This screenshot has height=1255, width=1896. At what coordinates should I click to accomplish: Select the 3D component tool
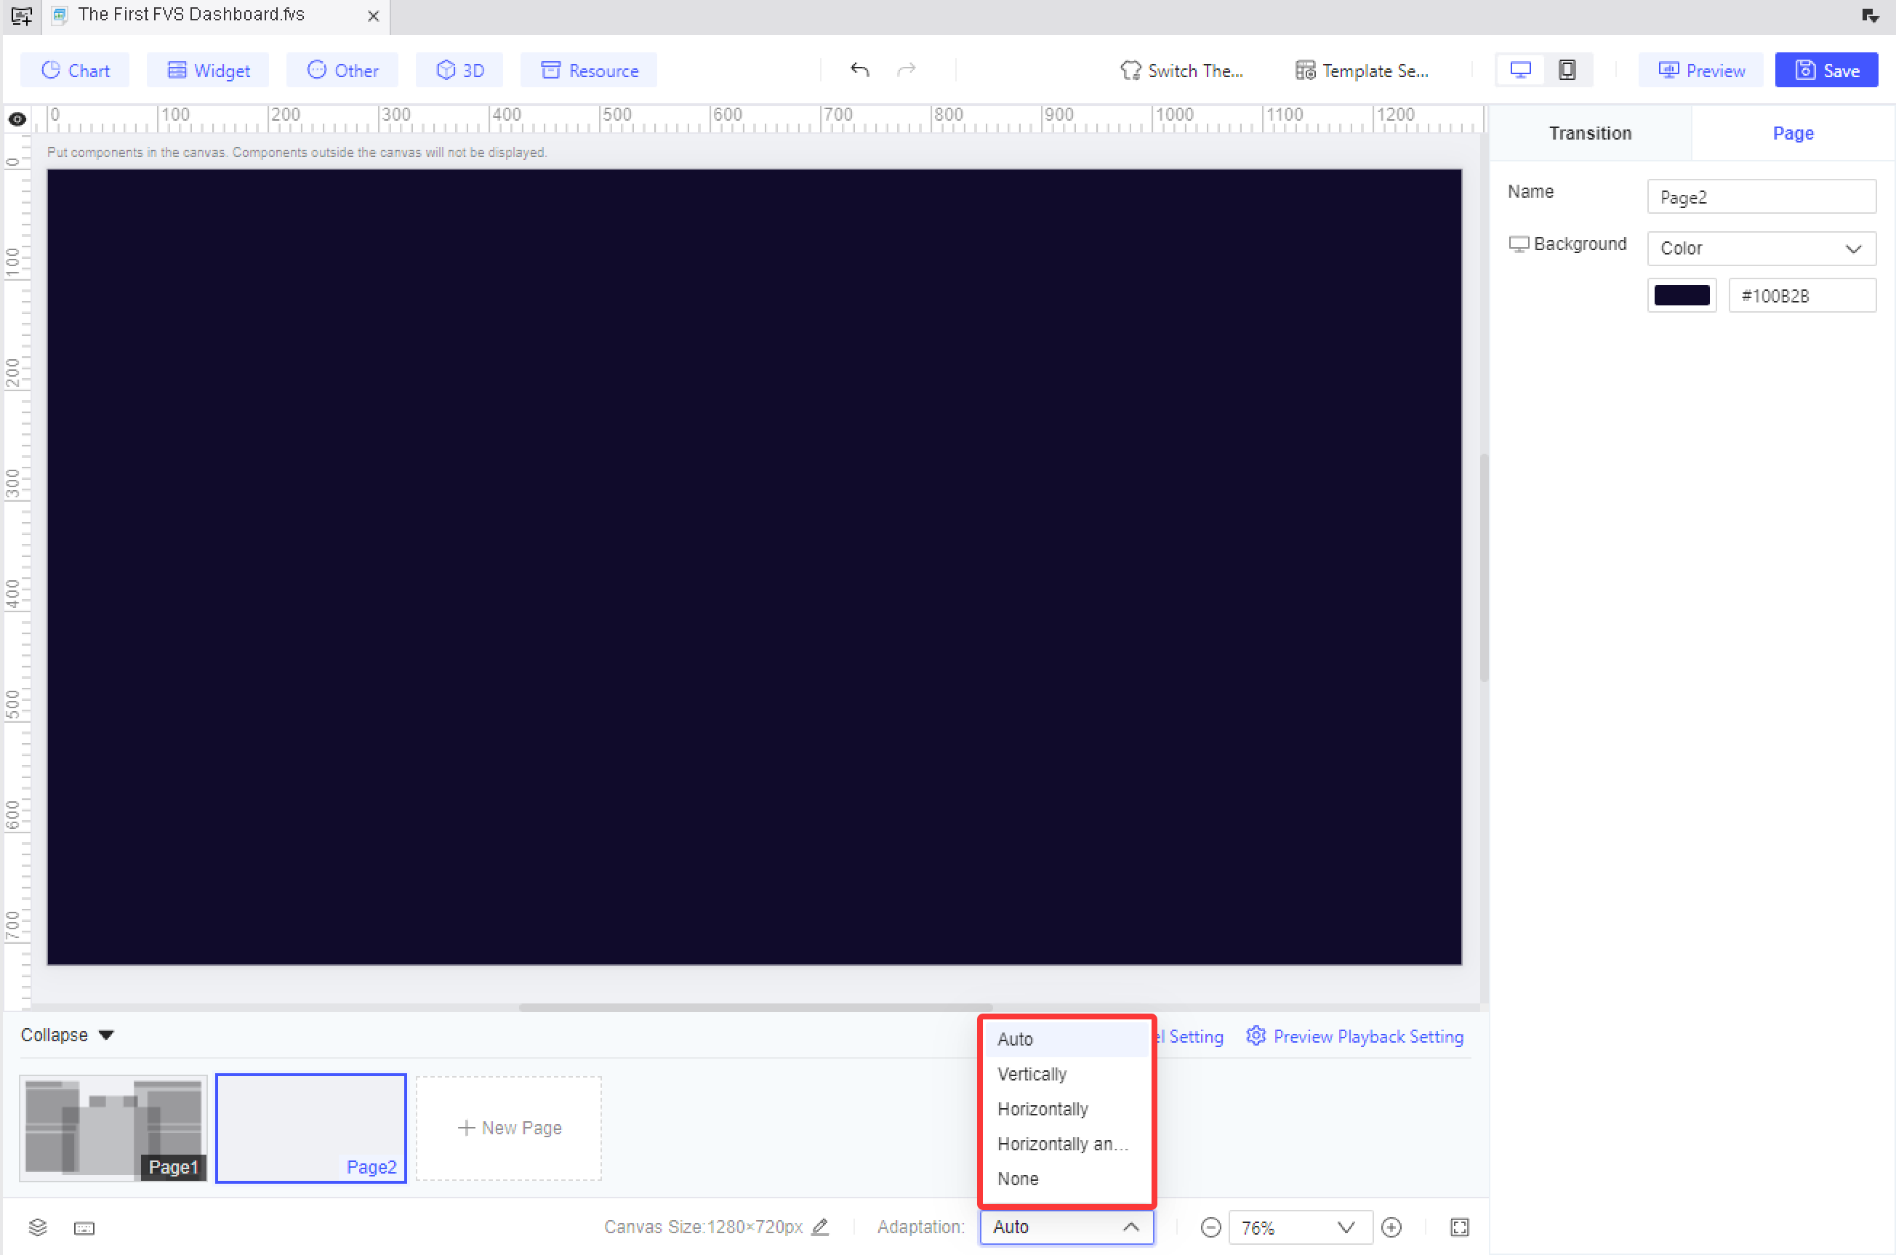[459, 70]
